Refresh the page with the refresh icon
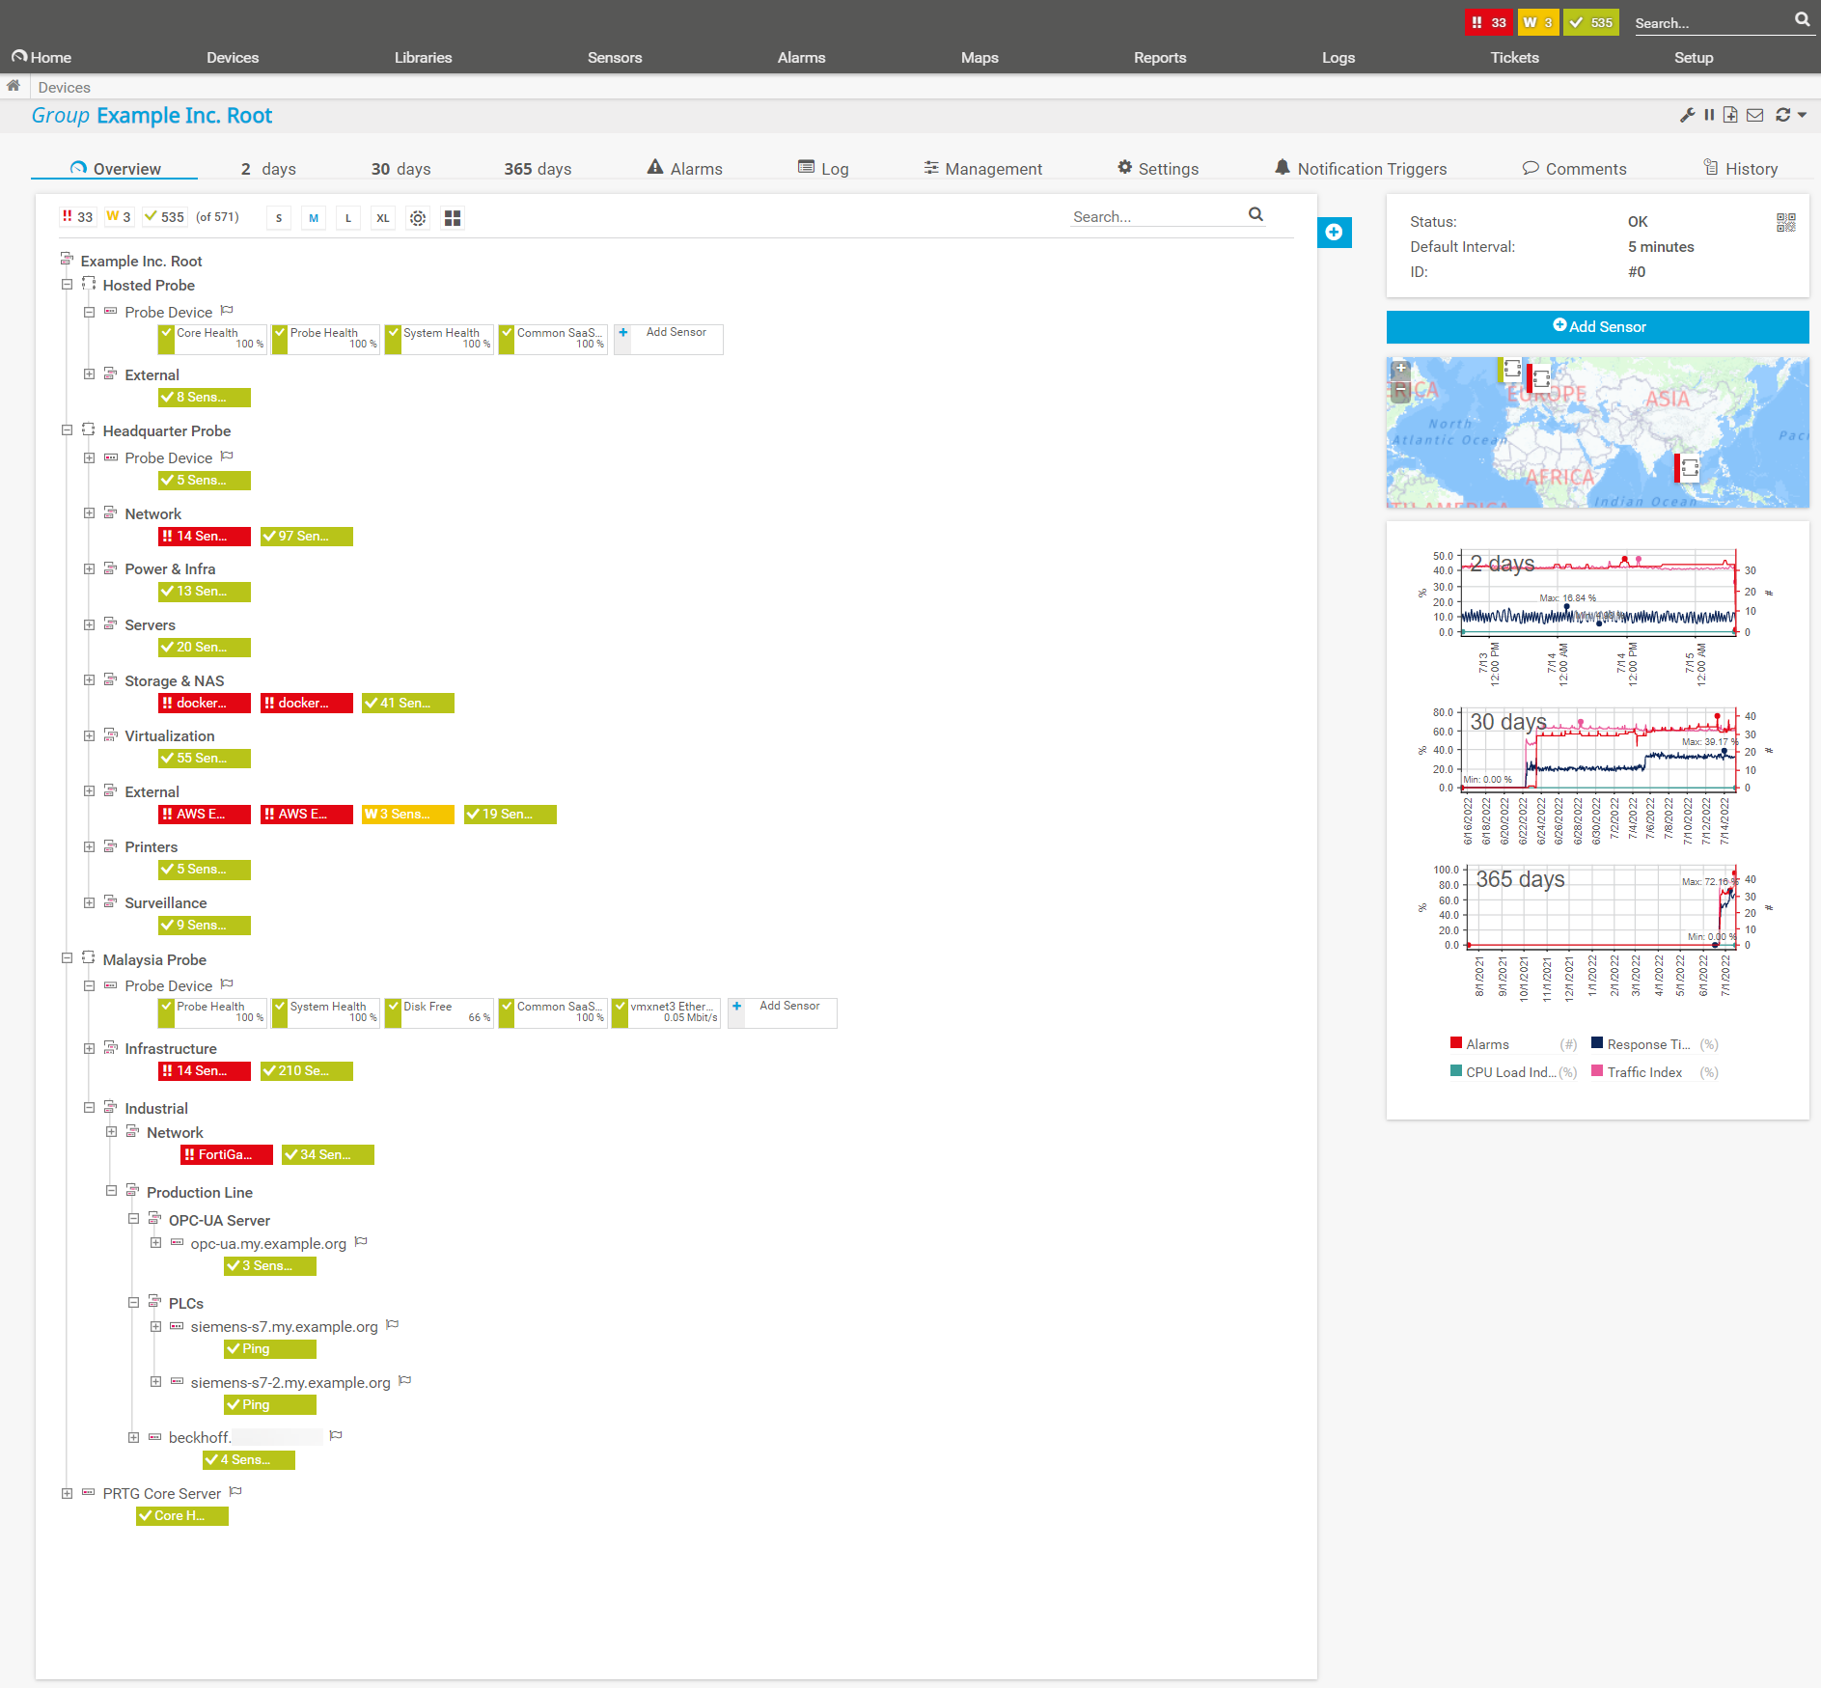The image size is (1821, 1688). [x=1781, y=115]
